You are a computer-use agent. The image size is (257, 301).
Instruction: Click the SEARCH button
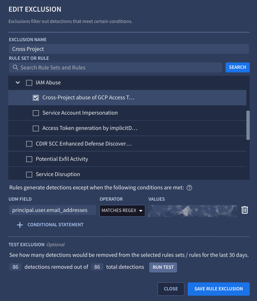click(237, 67)
